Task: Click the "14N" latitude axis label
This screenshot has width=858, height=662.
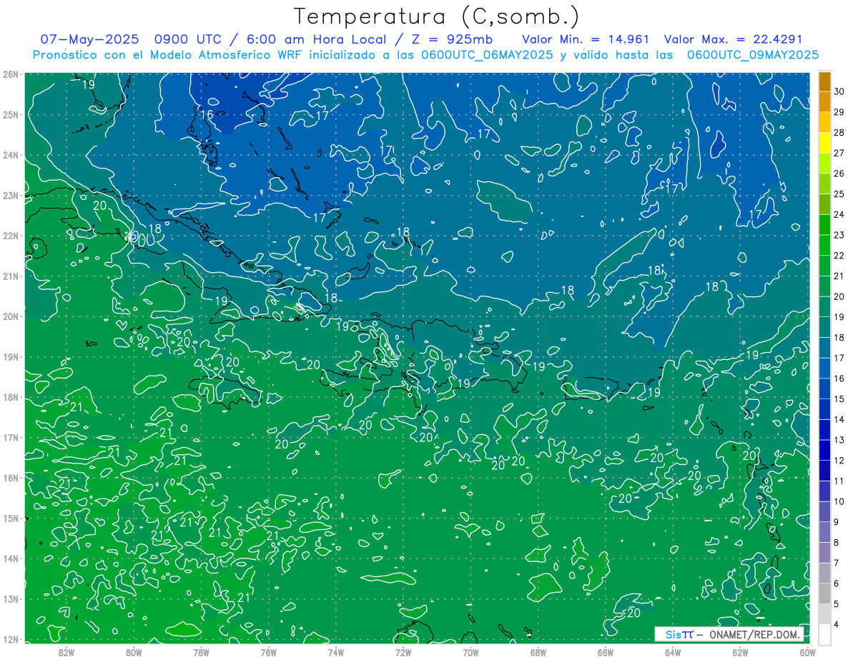Action: [x=11, y=558]
